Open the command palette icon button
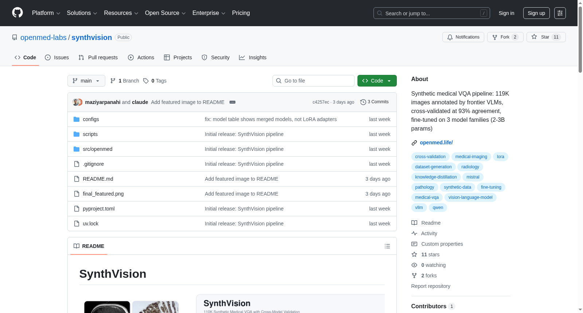The image size is (583, 313). coord(560,13)
